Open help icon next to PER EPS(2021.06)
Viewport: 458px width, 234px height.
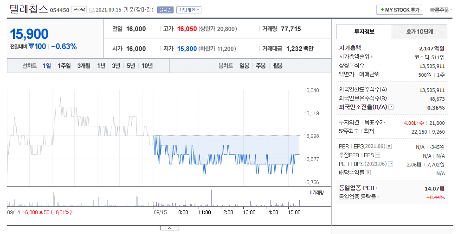point(389,147)
